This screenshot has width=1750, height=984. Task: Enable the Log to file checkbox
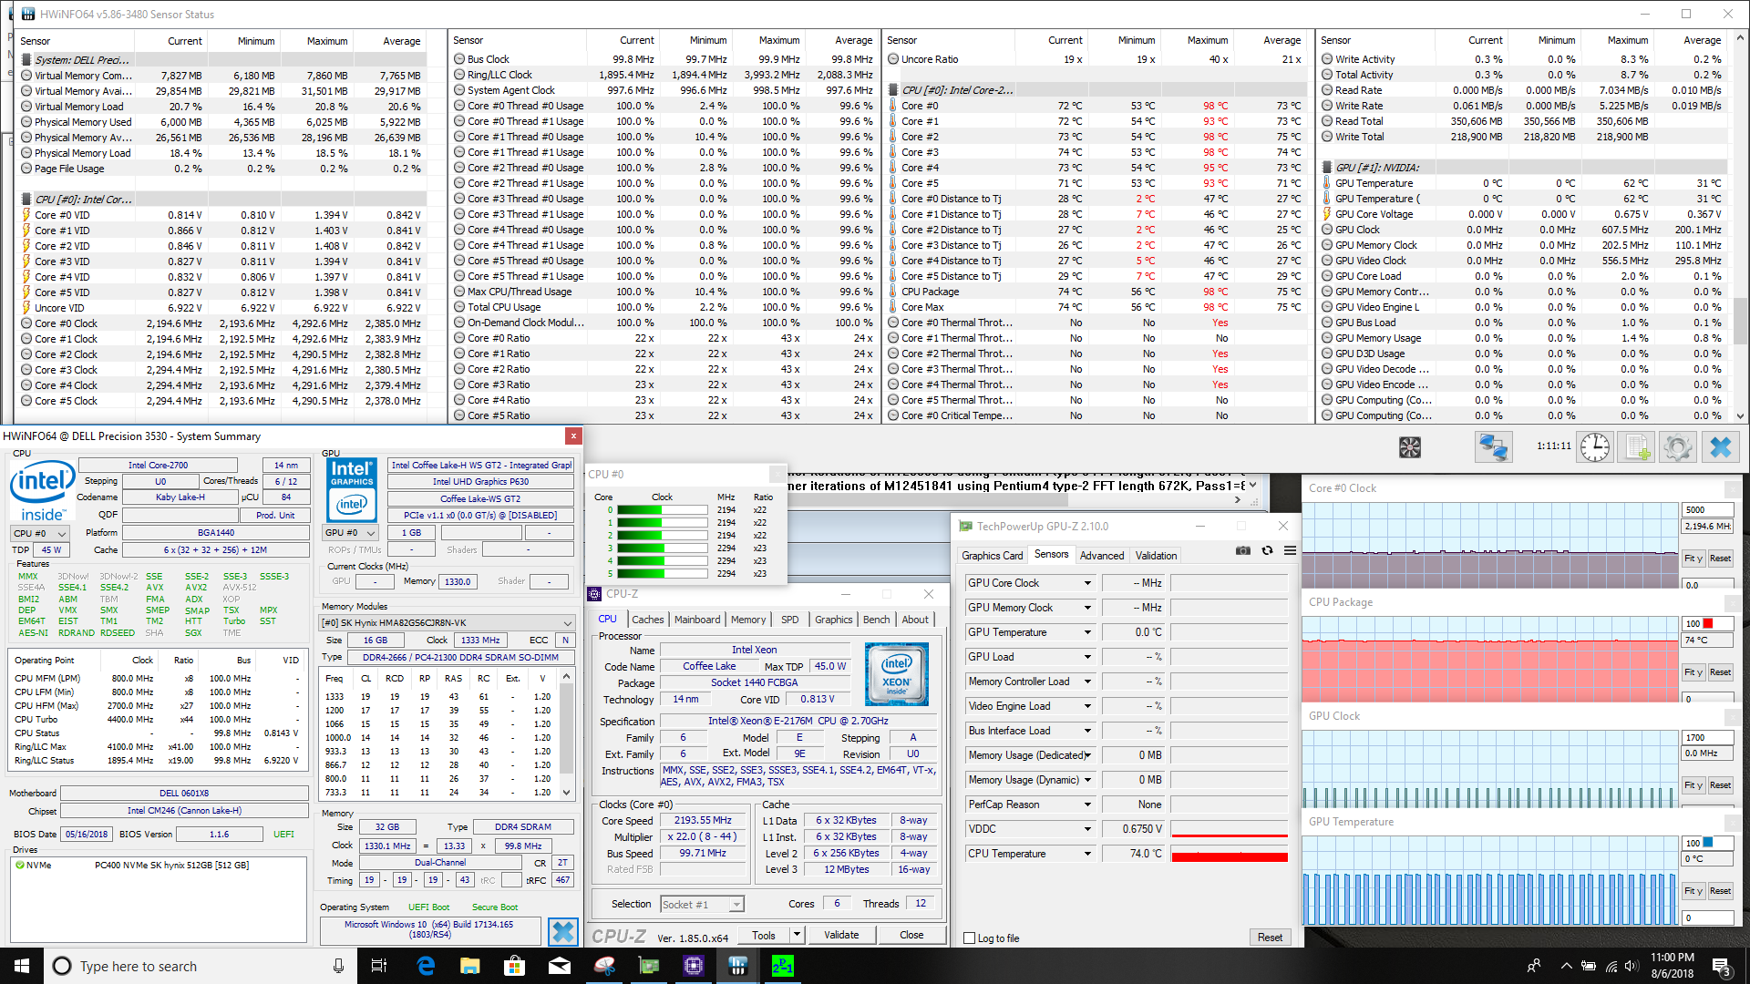pos(970,938)
